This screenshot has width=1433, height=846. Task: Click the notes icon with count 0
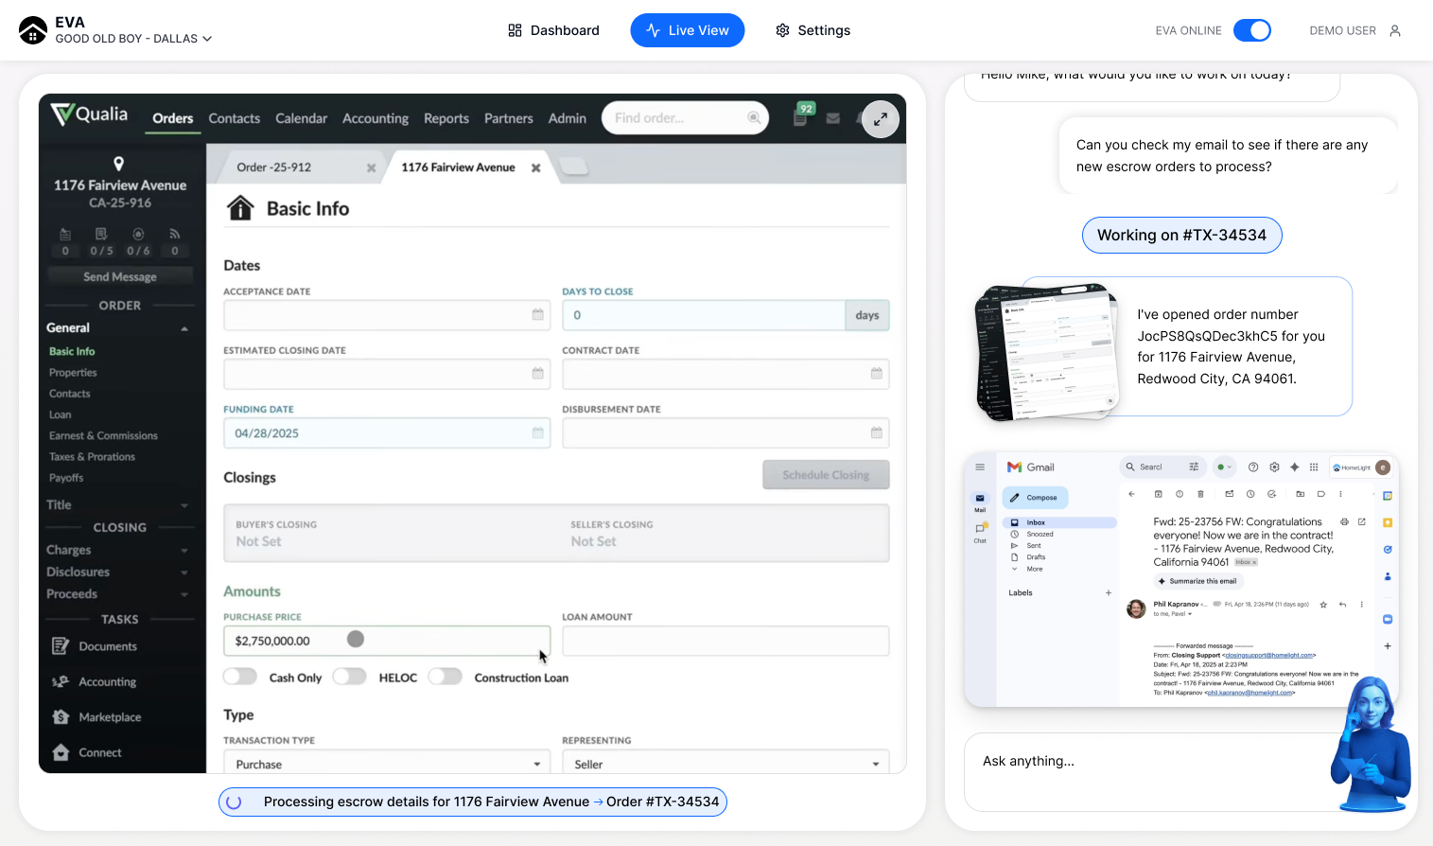point(65,234)
